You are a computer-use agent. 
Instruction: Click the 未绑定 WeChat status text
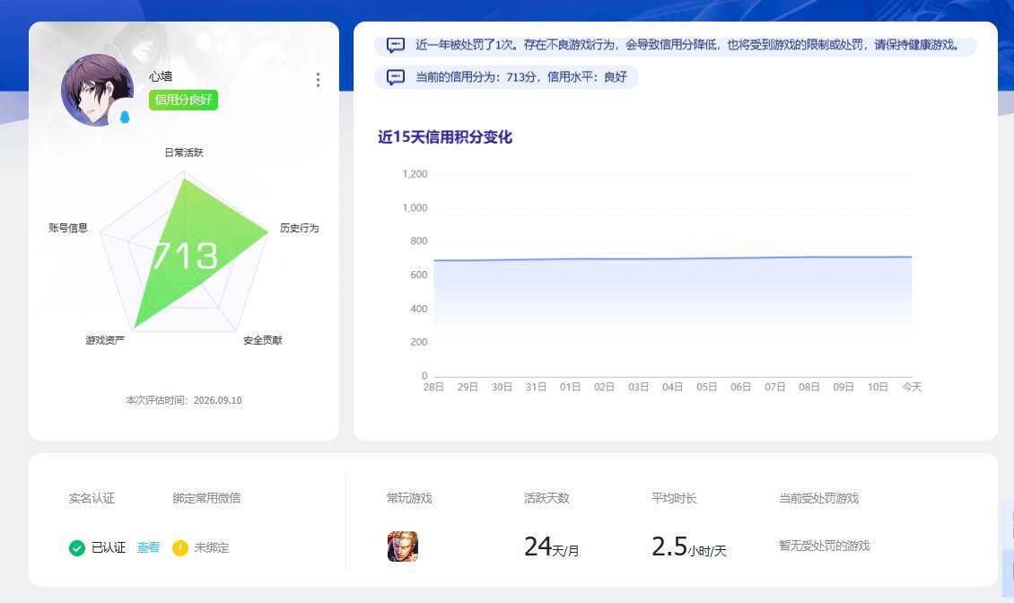click(212, 547)
